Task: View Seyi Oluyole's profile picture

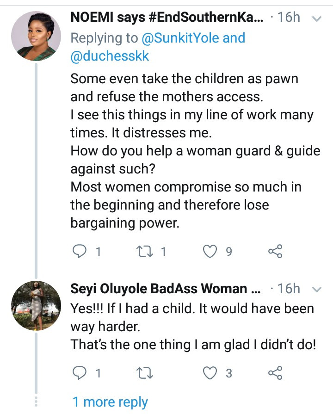Action: (x=36, y=306)
